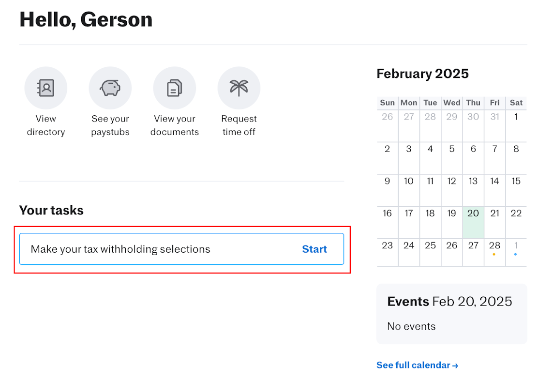The width and height of the screenshot is (553, 381).
Task: Click February 28 with the orange dot
Action: (494, 245)
